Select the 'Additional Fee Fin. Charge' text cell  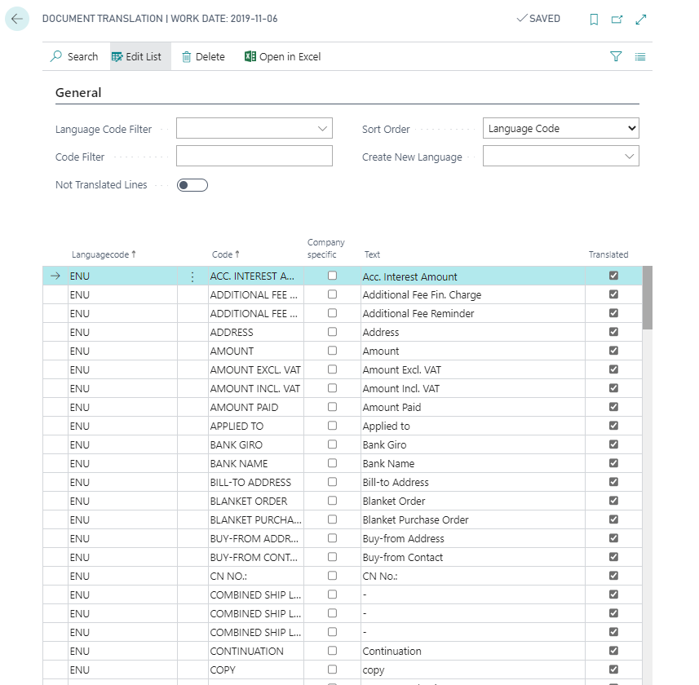coord(472,295)
